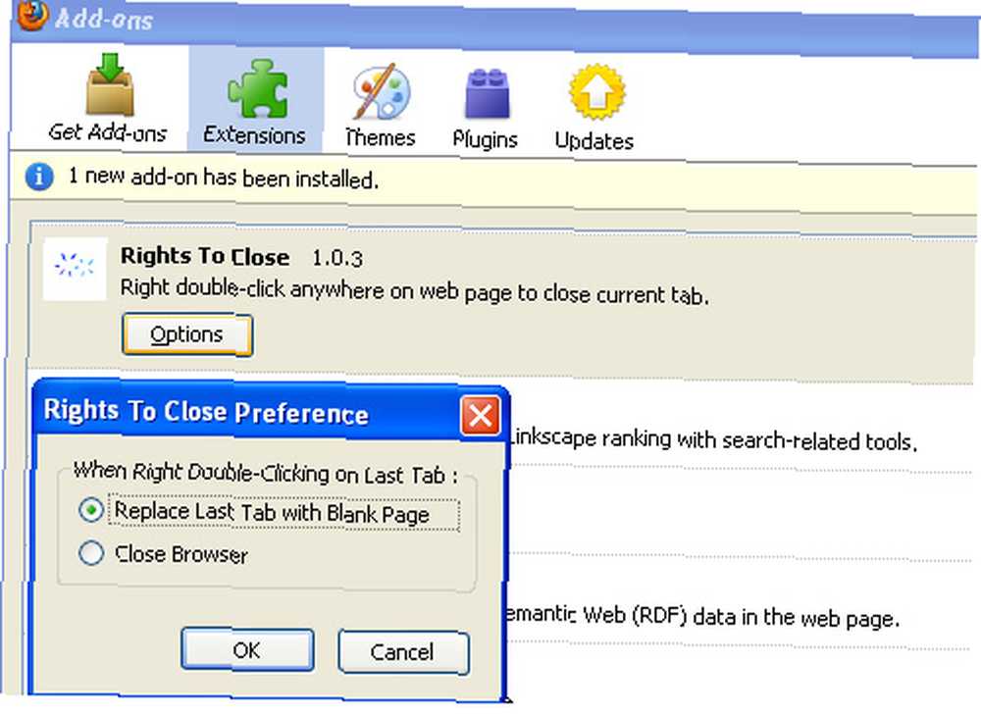Viewport: 981px width, 715px height.
Task: Click the purple Plugins brick icon
Action: [x=487, y=93]
